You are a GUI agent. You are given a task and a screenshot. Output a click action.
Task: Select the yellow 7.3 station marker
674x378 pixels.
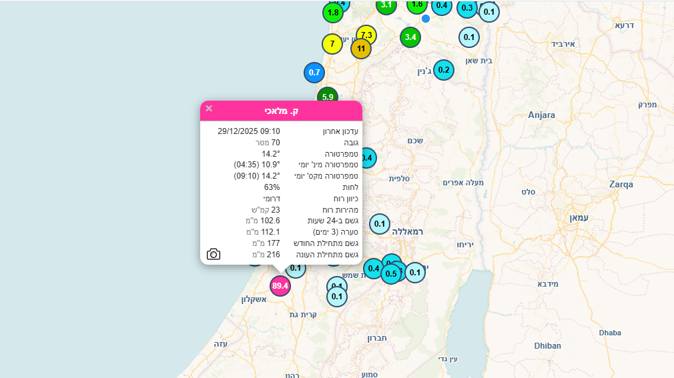[x=366, y=35]
